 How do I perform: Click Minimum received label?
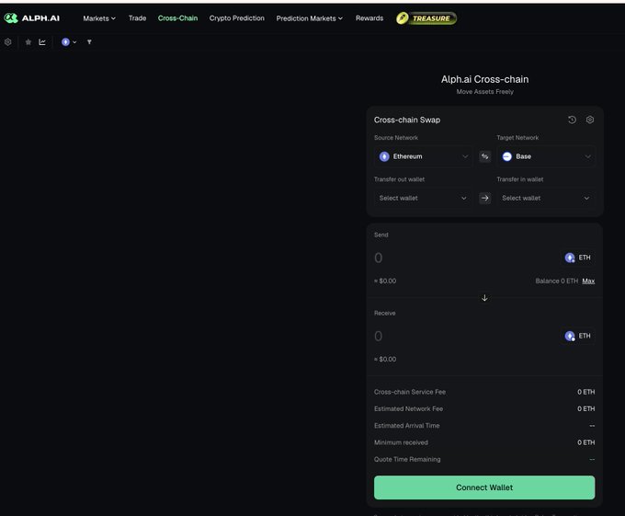pyautogui.click(x=401, y=442)
